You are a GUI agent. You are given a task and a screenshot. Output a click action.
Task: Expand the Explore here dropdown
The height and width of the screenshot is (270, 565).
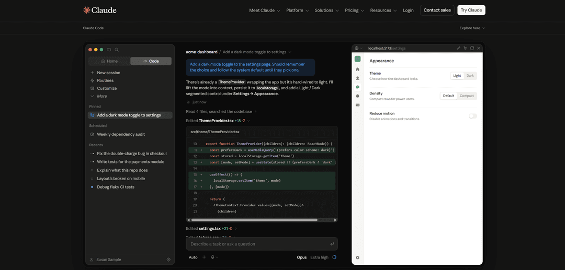click(472, 28)
